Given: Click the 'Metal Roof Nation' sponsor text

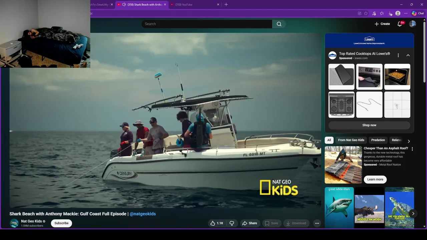Looking at the screenshot, I should coord(390,165).
